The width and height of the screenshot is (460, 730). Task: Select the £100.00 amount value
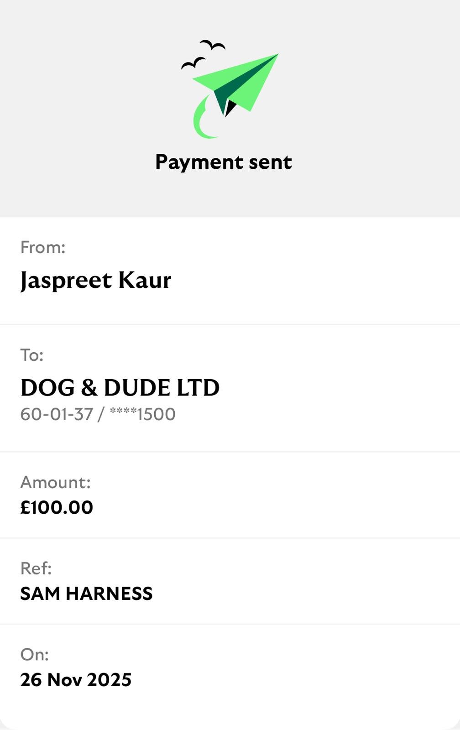57,507
